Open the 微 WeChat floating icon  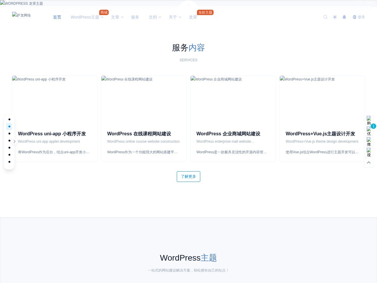tap(369, 142)
